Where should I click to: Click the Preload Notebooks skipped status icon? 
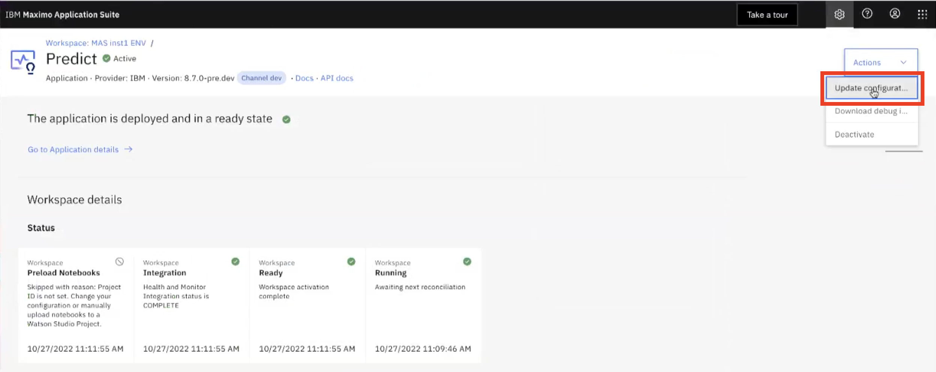pos(119,262)
